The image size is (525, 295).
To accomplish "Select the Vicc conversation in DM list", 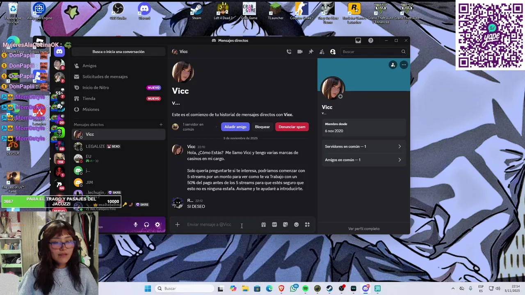I will 119,134.
